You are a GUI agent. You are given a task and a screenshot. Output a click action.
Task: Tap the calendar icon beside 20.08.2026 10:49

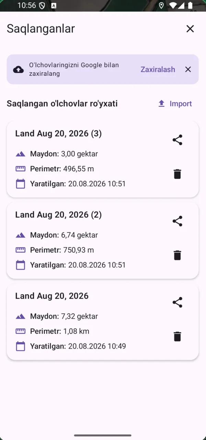(21, 346)
